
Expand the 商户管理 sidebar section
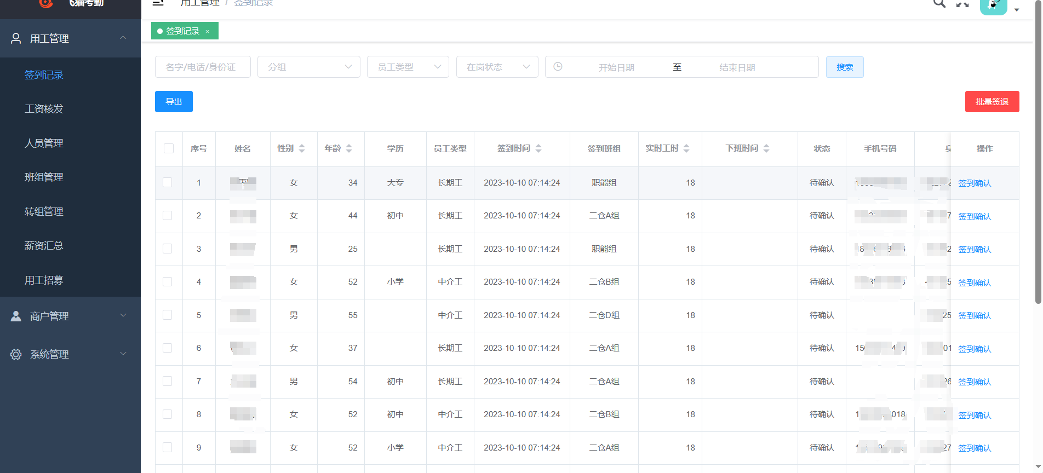pos(70,316)
